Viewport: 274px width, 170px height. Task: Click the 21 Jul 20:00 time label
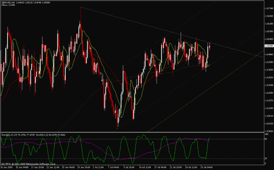point(176,167)
